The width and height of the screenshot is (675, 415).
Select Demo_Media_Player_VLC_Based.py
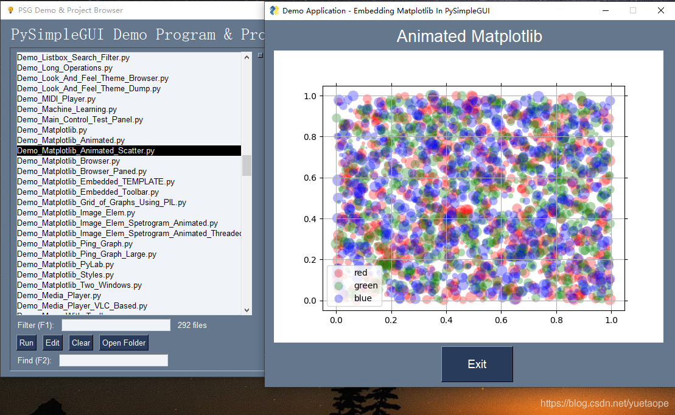click(128, 305)
